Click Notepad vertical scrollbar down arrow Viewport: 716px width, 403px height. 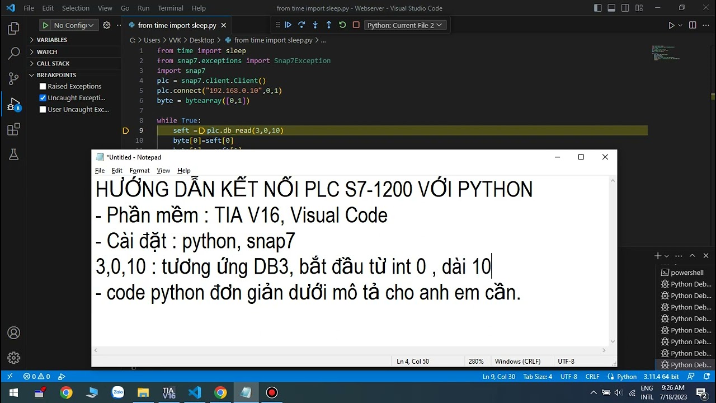pyautogui.click(x=613, y=341)
